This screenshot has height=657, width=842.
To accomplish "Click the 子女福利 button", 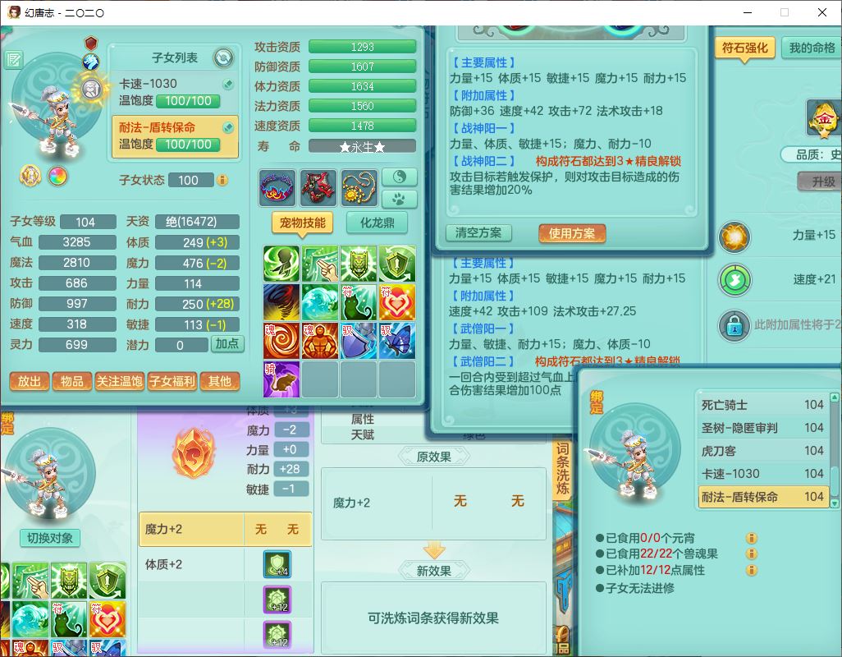I will point(172,381).
